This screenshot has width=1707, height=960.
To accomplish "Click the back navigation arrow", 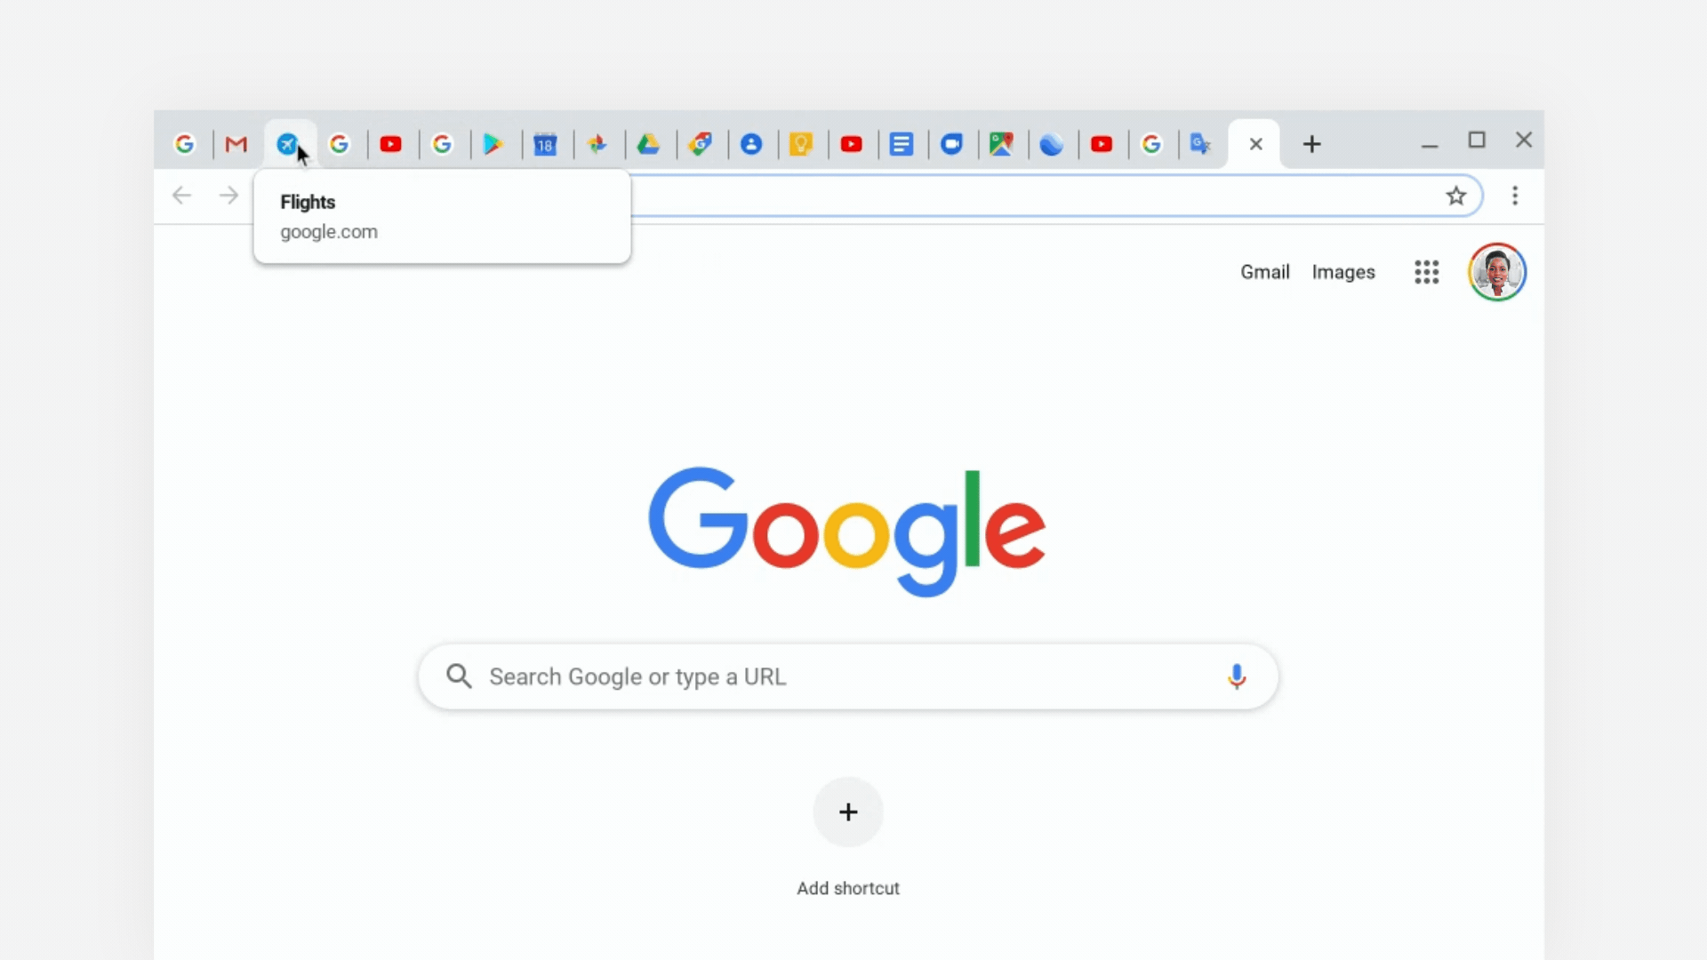I will [181, 194].
